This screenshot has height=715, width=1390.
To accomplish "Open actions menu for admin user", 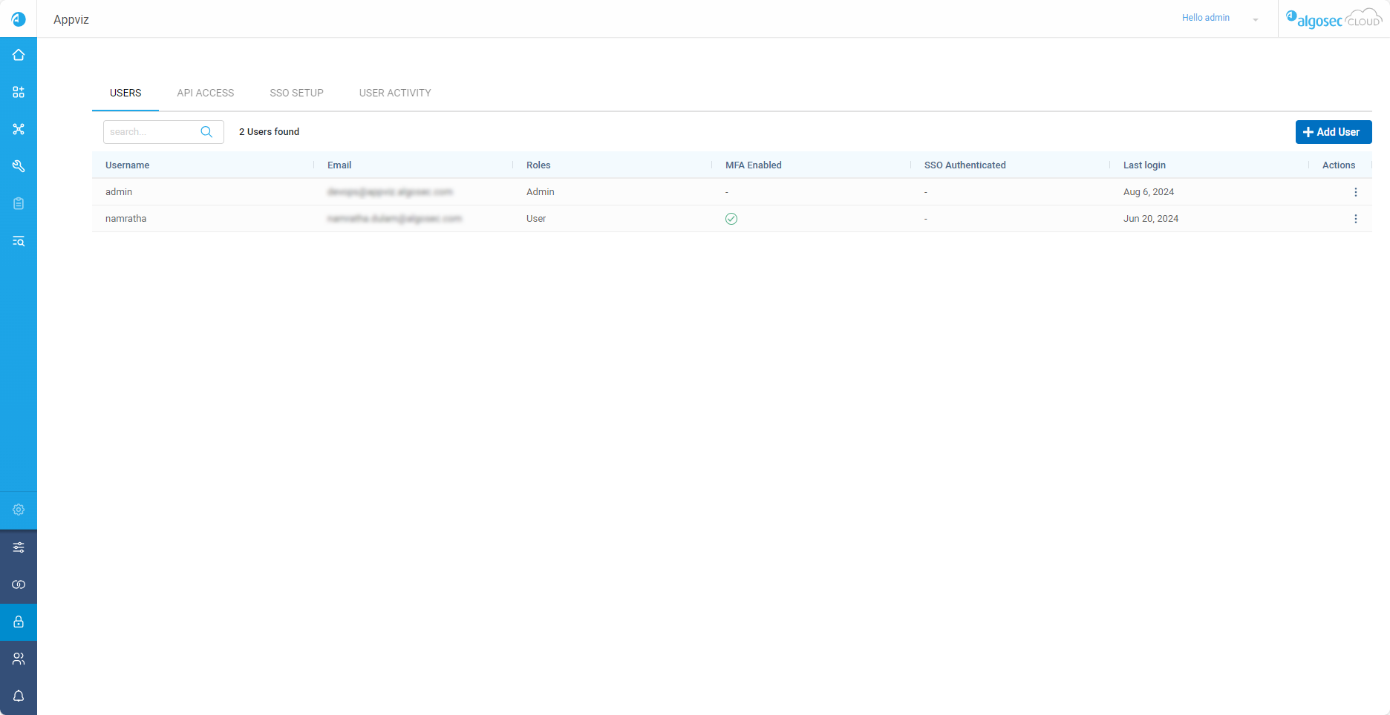I will pos(1355,192).
